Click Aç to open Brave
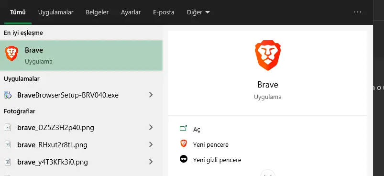Image resolution: width=384 pixels, height=176 pixels. [x=197, y=130]
